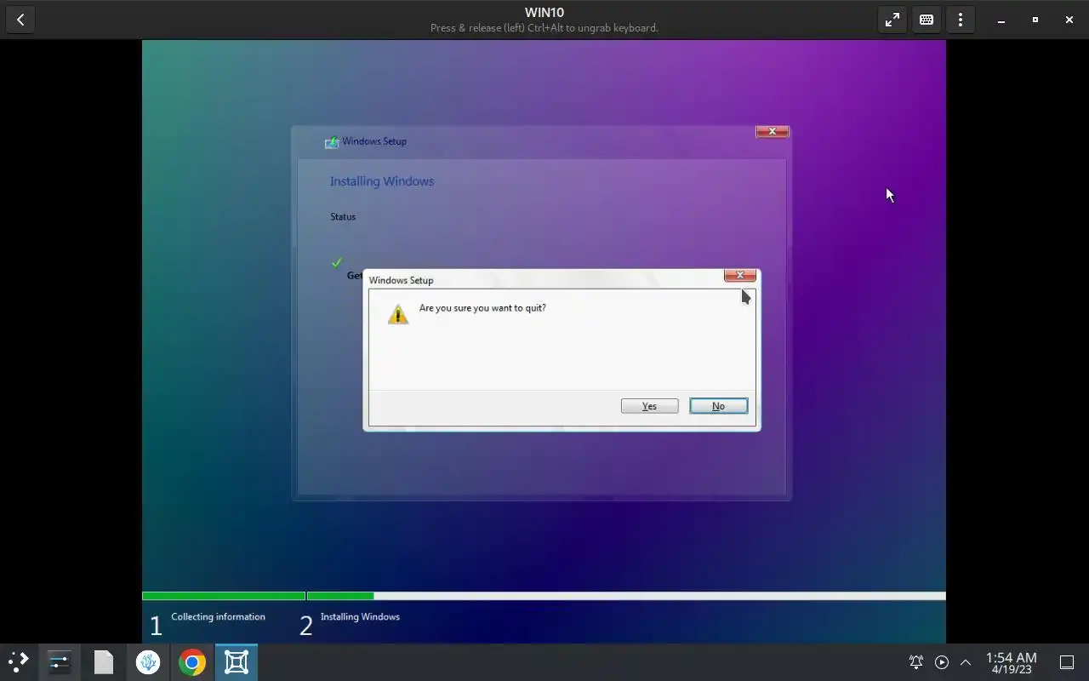The width and height of the screenshot is (1089, 681).
Task: Click the WIN10 window title
Action: click(x=544, y=13)
